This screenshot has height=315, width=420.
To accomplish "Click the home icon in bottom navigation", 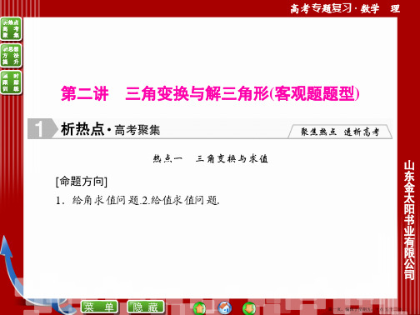I will click(x=225, y=307).
